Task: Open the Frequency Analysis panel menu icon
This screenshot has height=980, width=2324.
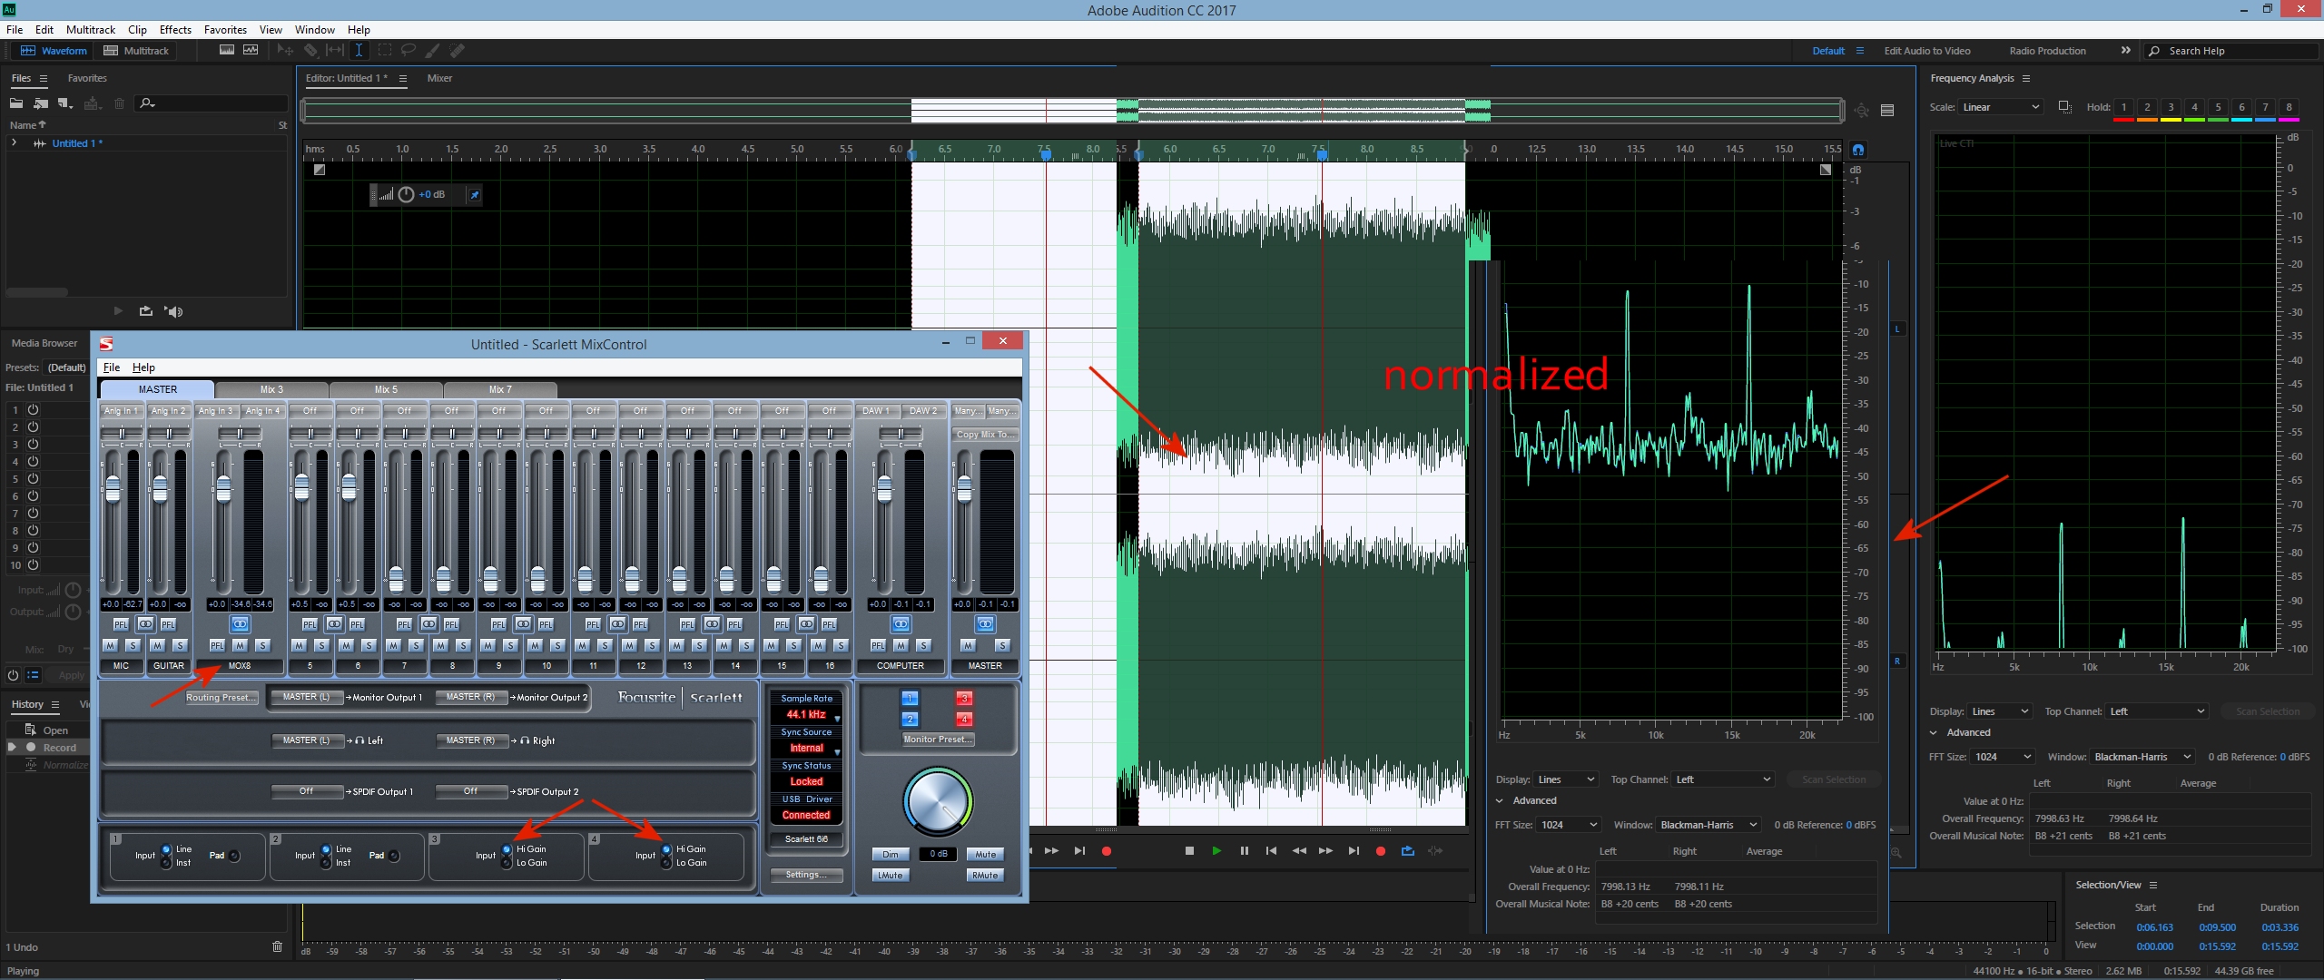Action: (x=2026, y=79)
